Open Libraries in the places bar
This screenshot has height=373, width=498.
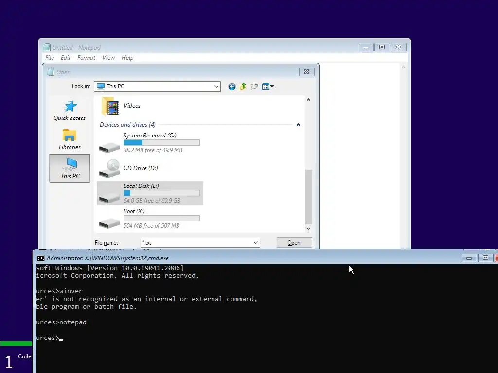[70, 139]
